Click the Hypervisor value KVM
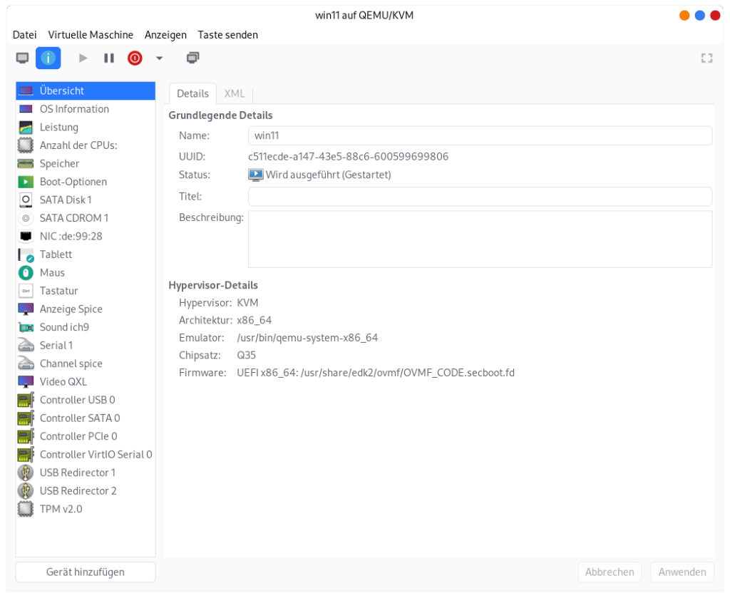 pyautogui.click(x=247, y=303)
